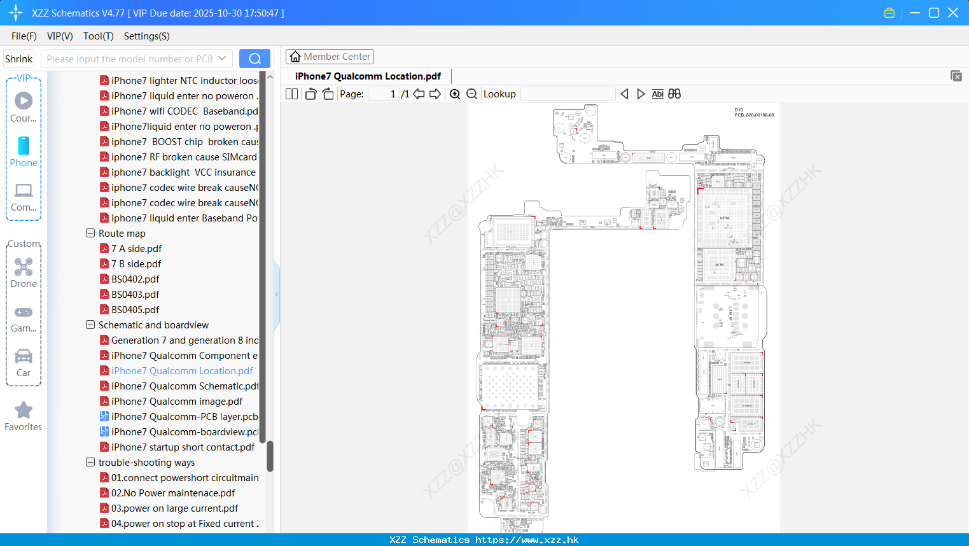Open the Courses category in sidebar

tap(24, 107)
